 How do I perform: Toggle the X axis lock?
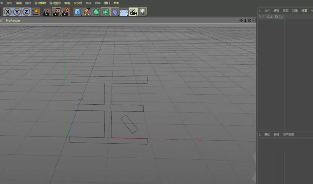8,12
